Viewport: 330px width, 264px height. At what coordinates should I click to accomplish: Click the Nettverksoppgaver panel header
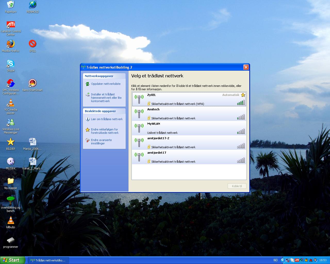click(x=104, y=76)
